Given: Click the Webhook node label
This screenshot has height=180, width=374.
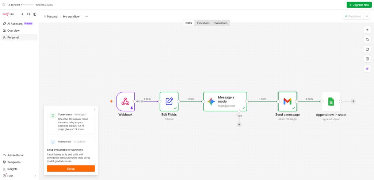Looking at the screenshot, I should coord(126,115).
